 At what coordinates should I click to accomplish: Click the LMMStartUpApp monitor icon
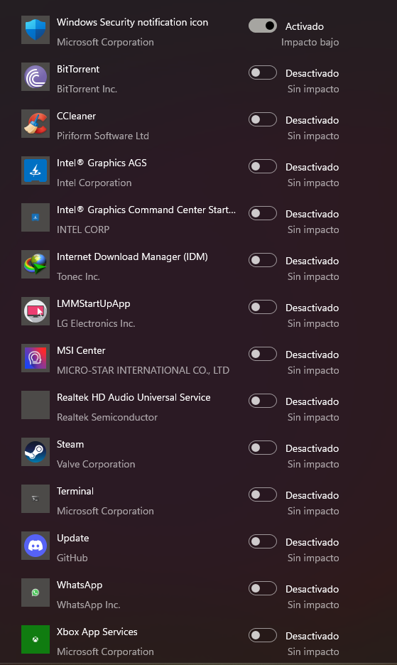(x=36, y=311)
